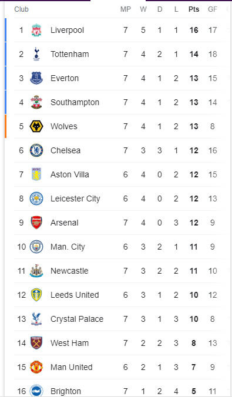Click the Newcastle club crest

36,271
